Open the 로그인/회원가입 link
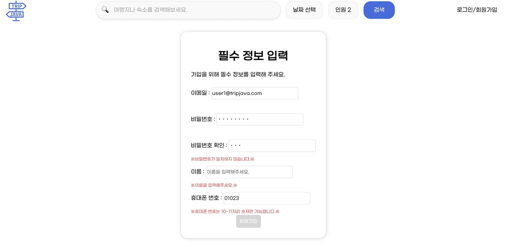Screen dimensions: 506x247 [477, 10]
